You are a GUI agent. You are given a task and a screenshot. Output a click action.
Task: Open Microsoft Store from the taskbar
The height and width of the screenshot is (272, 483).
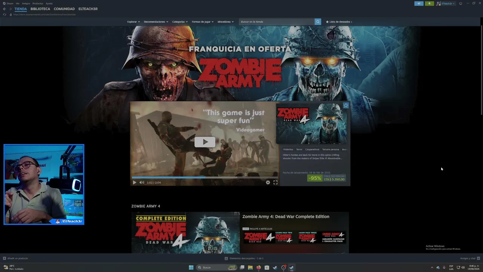pos(267,267)
